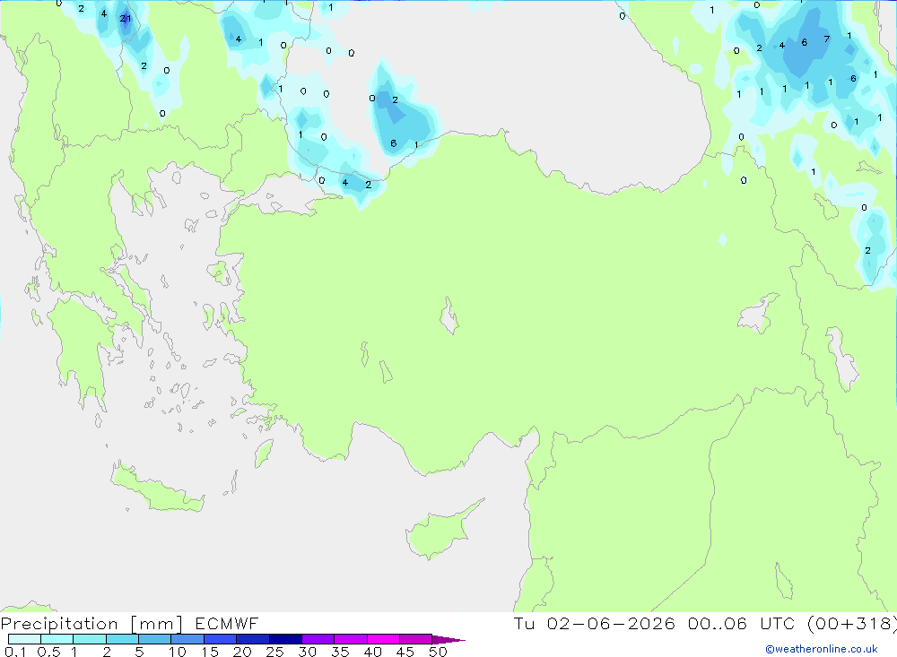Click the 'Precipitation [mm]' title text
This screenshot has height=657, width=897.
[91, 624]
